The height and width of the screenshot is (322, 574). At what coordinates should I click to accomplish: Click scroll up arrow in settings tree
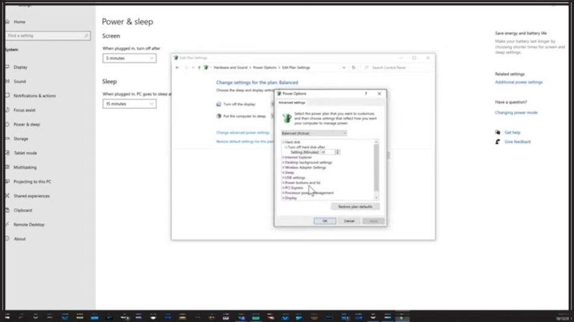click(376, 142)
